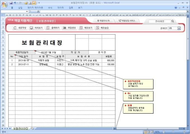Image resolution: width=190 pixels, height=134 pixels.
Task: Click the refresh icon beside 새로작성
Action: click(15, 28)
